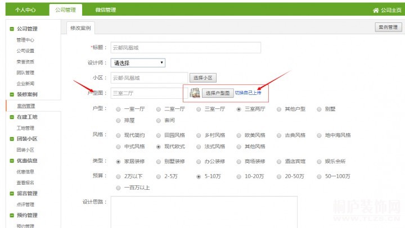Viewport: 405px width, 228px height.
Task: Open the 设计师 请选择 dropdown
Action: [x=138, y=63]
